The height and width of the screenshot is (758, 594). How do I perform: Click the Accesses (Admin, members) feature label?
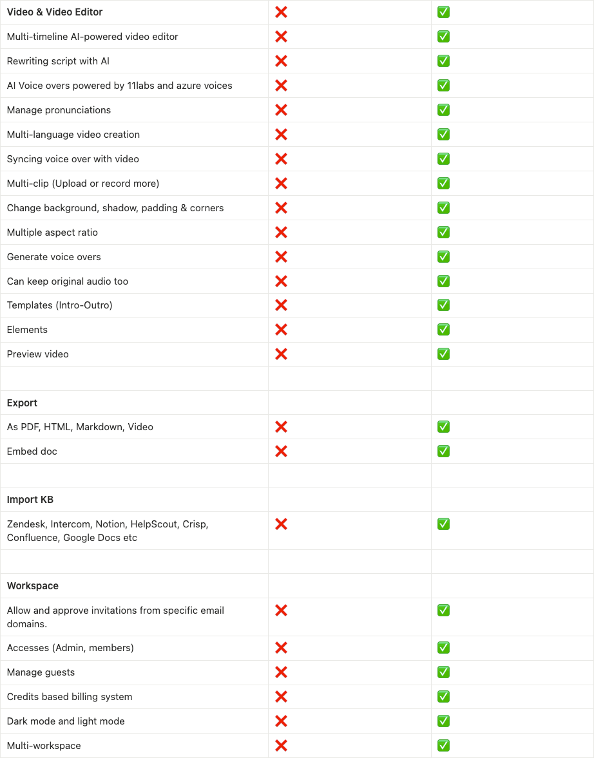tap(70, 648)
